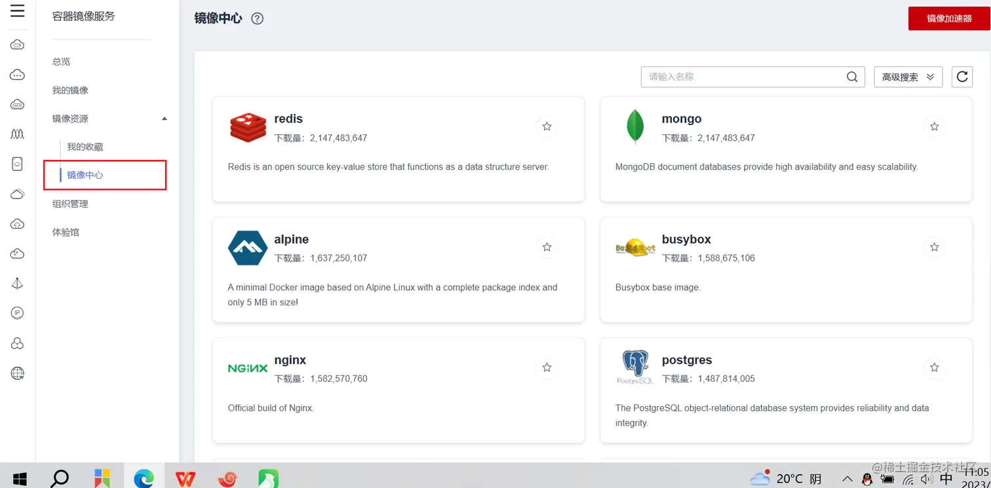Click the NGINX logo
Viewport: 991px width, 488px height.
pos(248,368)
